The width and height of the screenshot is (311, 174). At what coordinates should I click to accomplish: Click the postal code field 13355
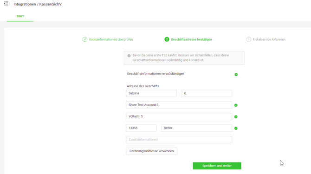coord(142,128)
